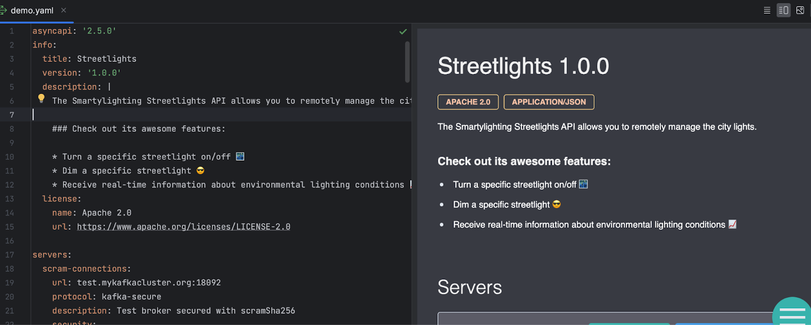This screenshot has height=325, width=811.
Task: Click the Servers heading in the preview
Action: tap(469, 287)
